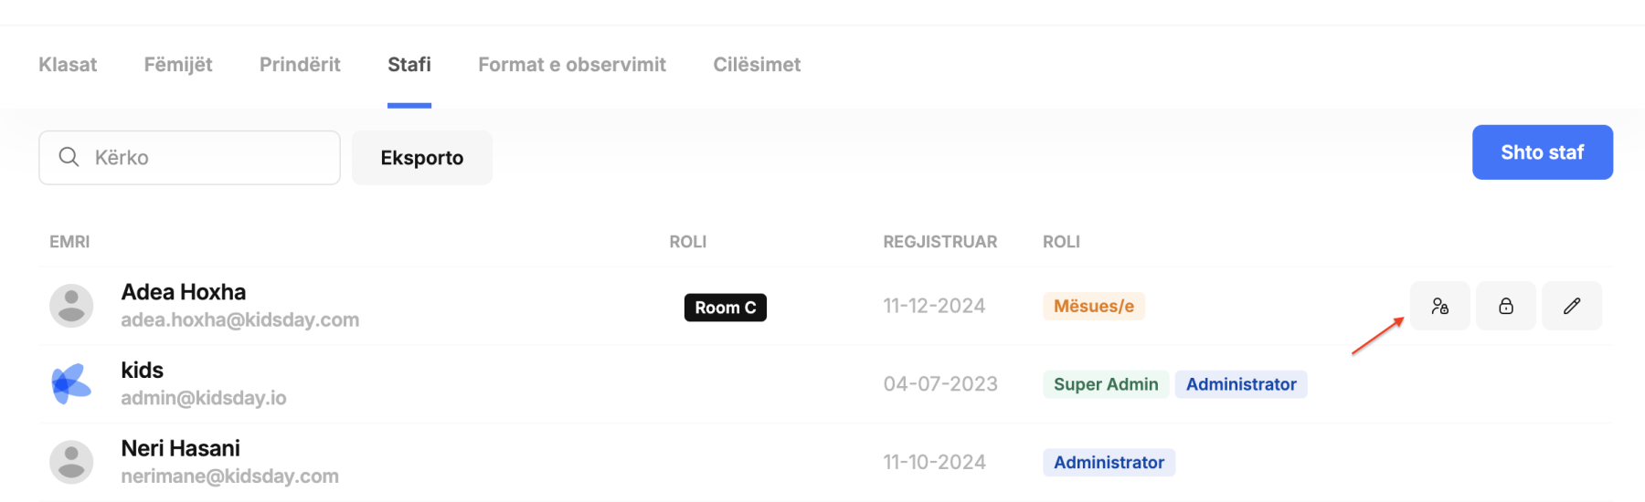Viewport: 1645px width, 502px height.
Task: Click the magnifier icon in search box
Action: 69,157
